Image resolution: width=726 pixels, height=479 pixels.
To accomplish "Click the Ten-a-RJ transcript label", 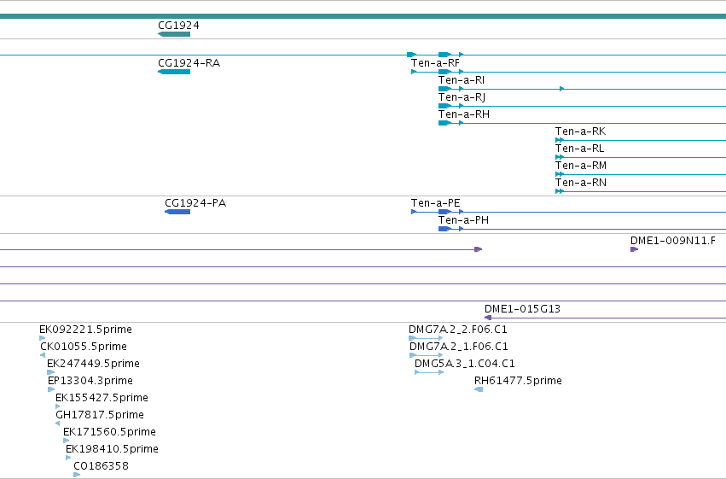I will 462,97.
